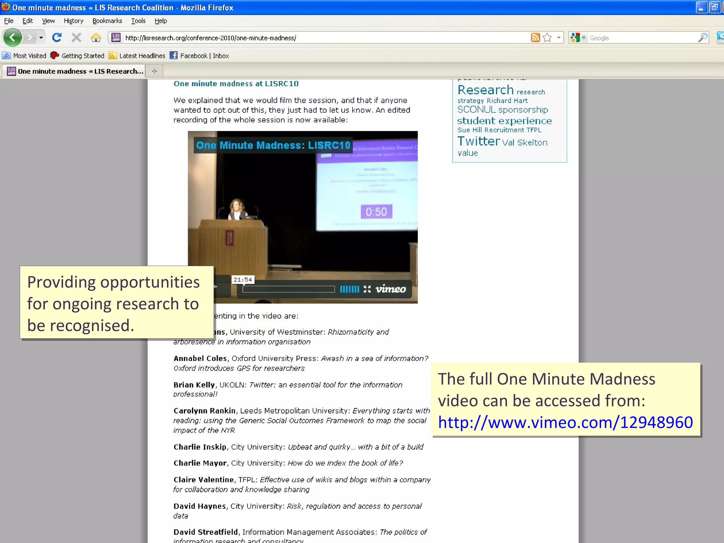
Task: Open the value tag
Action: pyautogui.click(x=468, y=153)
